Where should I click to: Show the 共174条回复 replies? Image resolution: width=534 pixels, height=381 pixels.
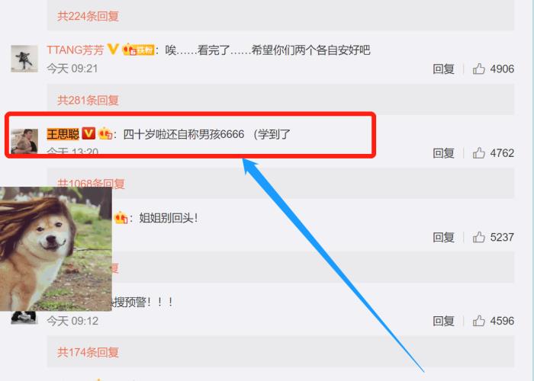click(88, 352)
